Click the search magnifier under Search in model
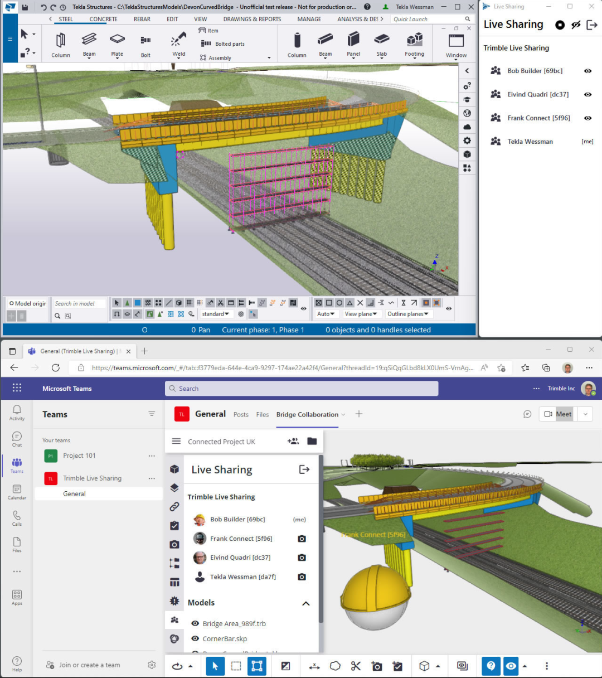Screen dimensions: 602x678 57,316
